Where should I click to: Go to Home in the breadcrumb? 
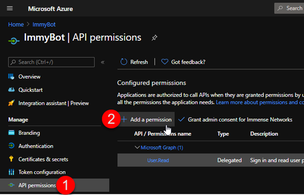16,24
